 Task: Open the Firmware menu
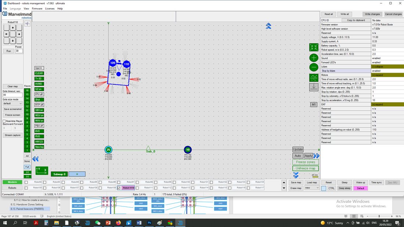tap(37, 8)
